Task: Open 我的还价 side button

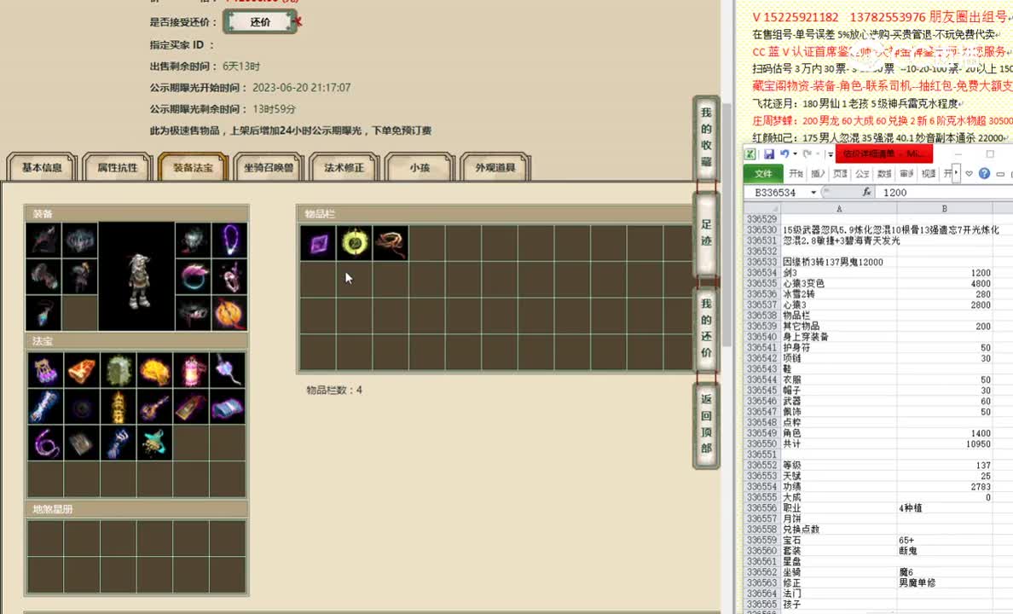Action: point(706,328)
